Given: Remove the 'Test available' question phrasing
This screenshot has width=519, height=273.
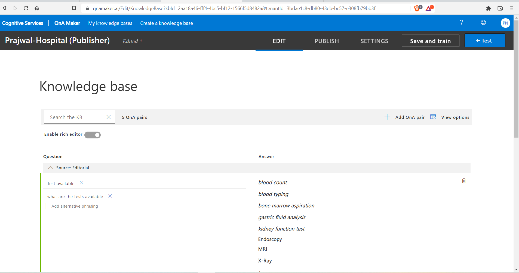Looking at the screenshot, I should 81,183.
